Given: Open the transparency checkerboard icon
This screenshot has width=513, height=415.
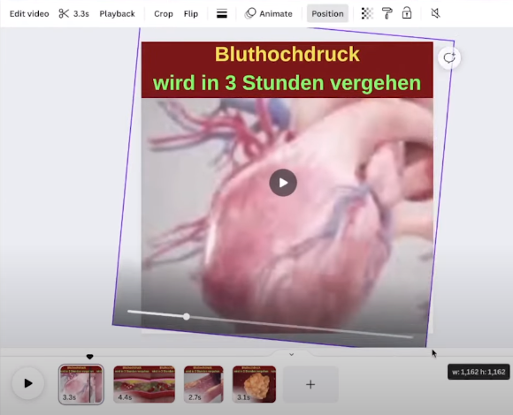Looking at the screenshot, I should 367,13.
